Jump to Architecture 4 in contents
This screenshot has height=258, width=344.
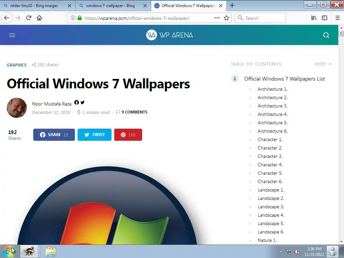(272, 114)
